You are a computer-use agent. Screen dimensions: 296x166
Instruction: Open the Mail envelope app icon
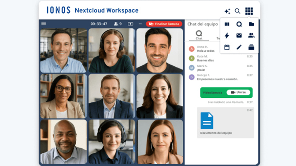239,36
